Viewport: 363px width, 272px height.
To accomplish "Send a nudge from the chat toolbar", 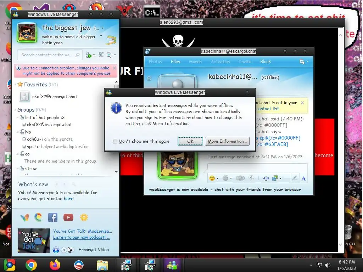I will click(x=240, y=178).
